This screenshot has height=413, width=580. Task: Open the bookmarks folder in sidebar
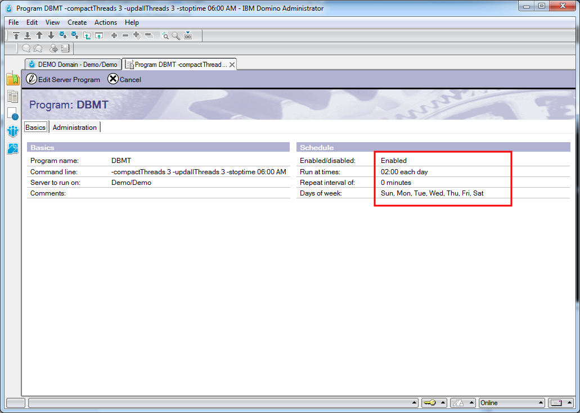12,79
